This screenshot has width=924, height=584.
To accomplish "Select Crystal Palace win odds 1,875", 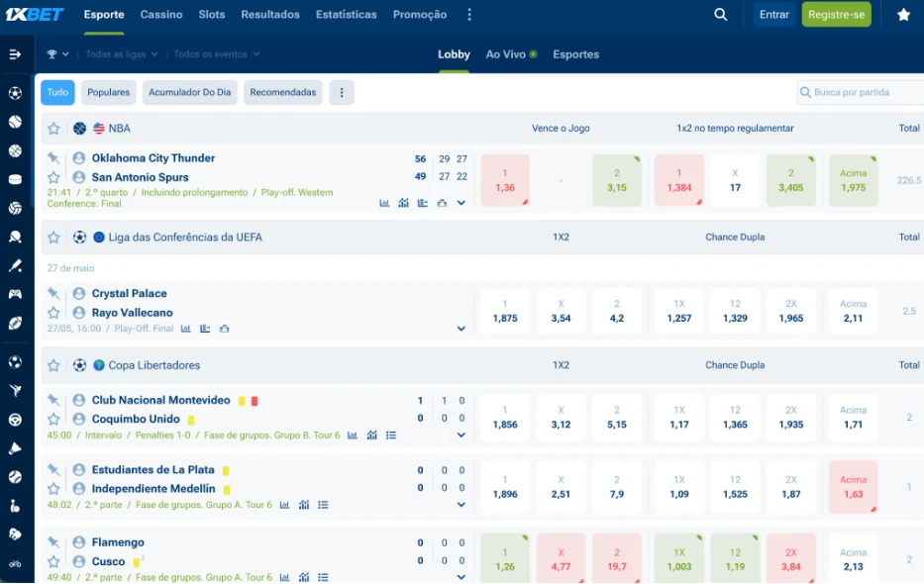I will pyautogui.click(x=505, y=311).
